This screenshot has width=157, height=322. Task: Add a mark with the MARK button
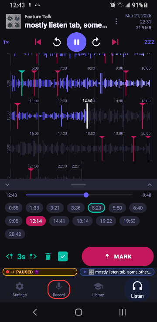(118, 256)
